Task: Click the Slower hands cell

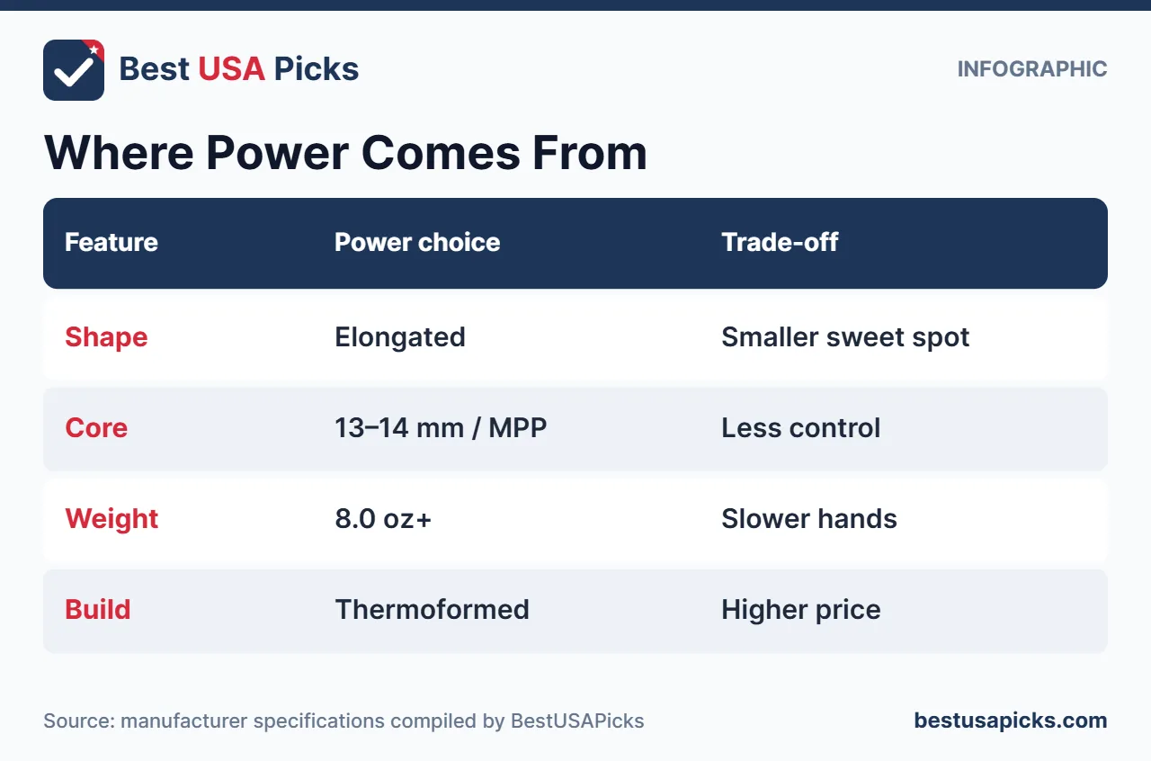Action: click(809, 519)
